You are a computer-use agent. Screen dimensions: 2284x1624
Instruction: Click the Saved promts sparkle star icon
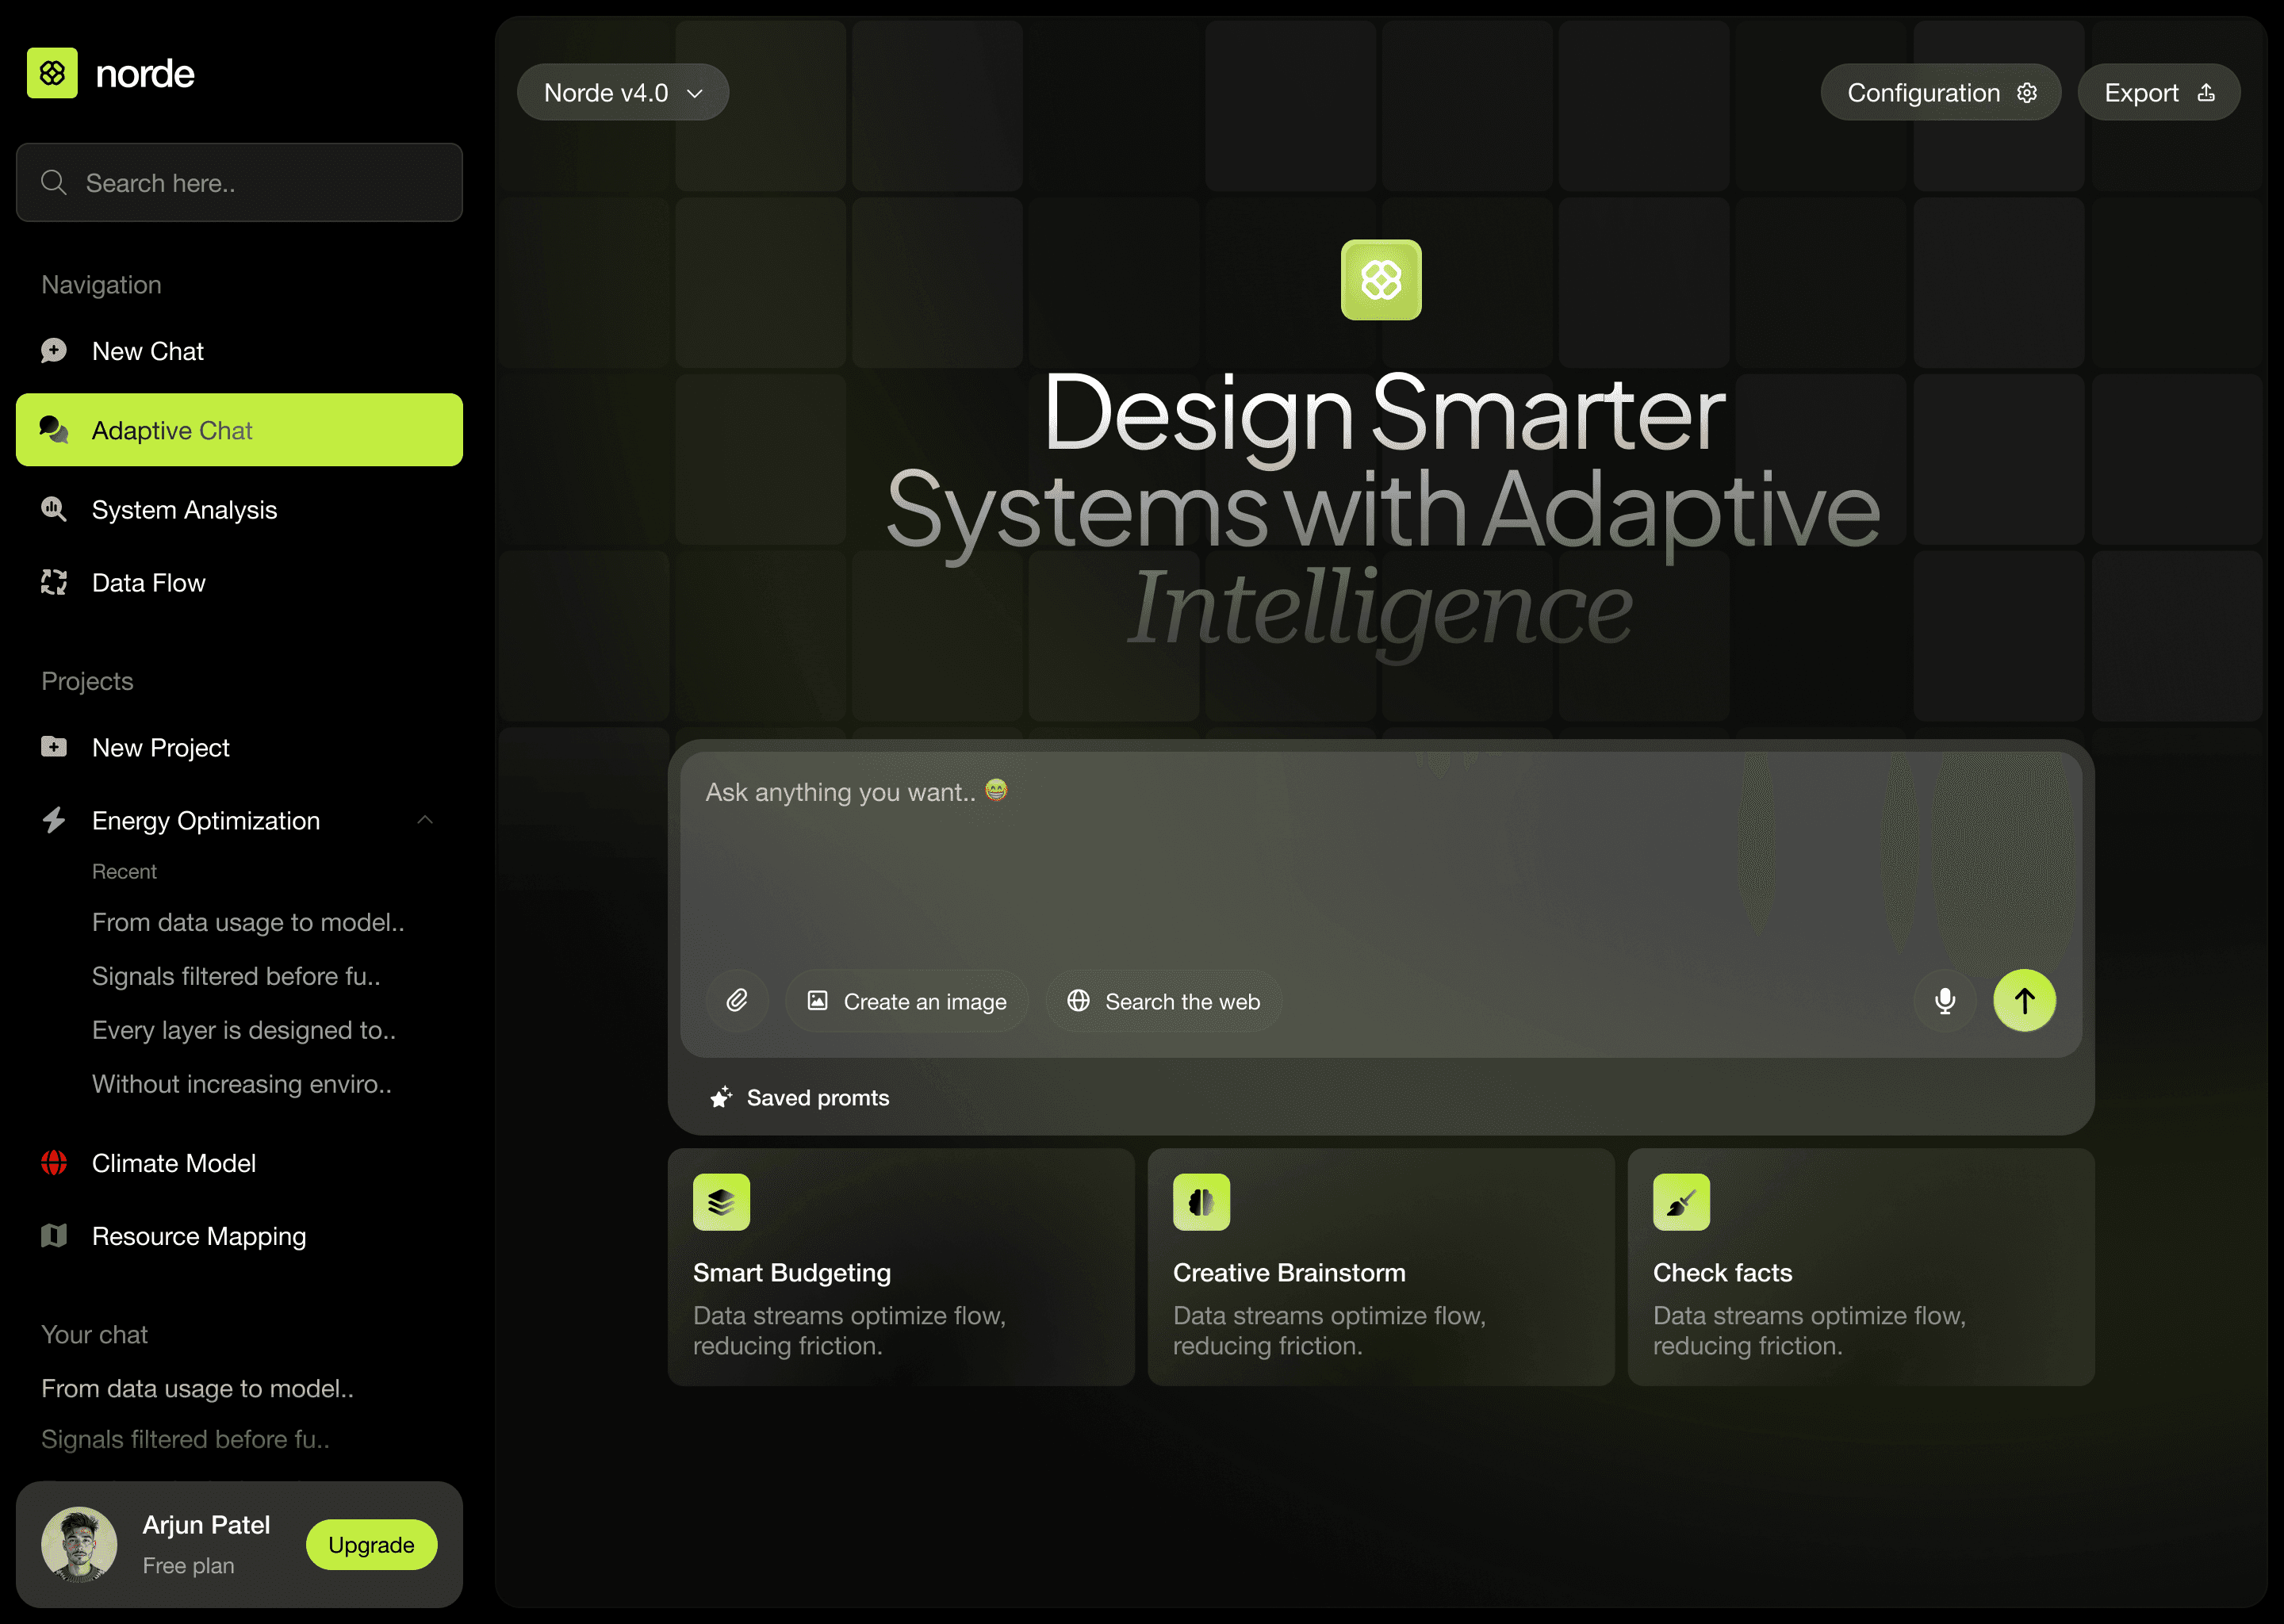pos(721,1098)
